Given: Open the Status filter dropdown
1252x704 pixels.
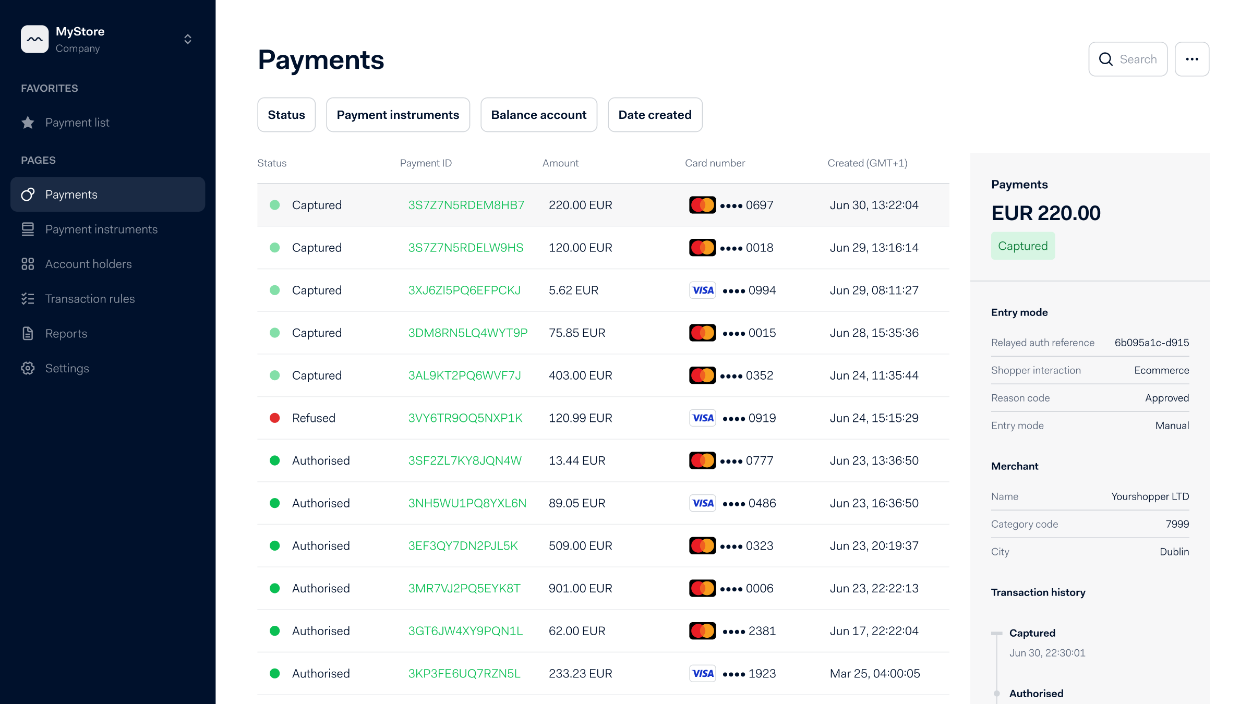Looking at the screenshot, I should pyautogui.click(x=286, y=115).
